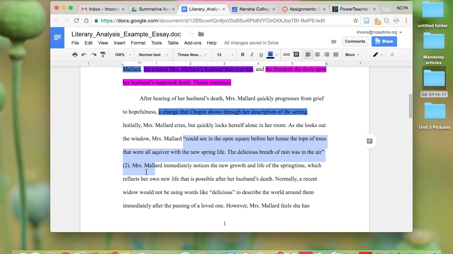Star the document title
Viewport: 453px width, 254px height.
point(191,34)
